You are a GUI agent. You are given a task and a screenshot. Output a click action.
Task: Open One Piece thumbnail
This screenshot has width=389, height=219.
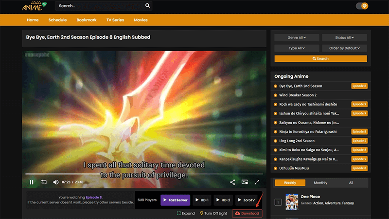292,202
